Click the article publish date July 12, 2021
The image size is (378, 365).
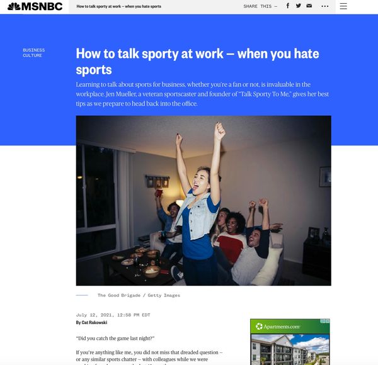coord(113,315)
